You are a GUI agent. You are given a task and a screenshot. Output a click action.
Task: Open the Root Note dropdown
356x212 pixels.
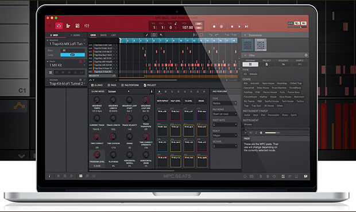(225, 124)
